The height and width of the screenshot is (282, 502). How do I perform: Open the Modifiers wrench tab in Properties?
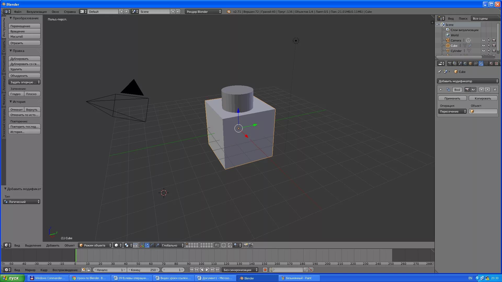coord(481,63)
